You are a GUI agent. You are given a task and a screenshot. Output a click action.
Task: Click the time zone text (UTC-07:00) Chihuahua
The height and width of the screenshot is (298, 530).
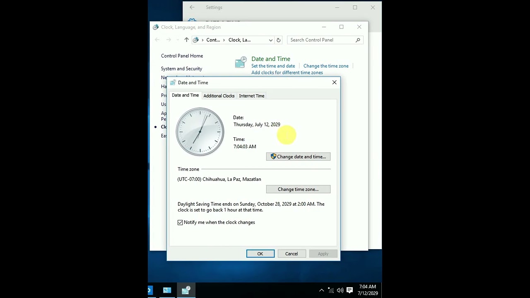(219, 179)
